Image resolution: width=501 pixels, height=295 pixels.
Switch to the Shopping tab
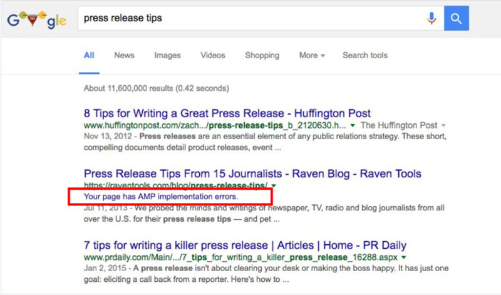tap(262, 55)
